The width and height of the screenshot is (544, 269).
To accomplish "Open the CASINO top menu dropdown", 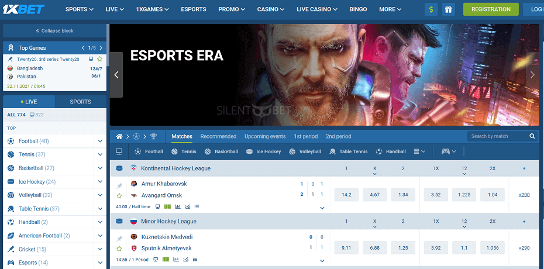I will point(271,9).
